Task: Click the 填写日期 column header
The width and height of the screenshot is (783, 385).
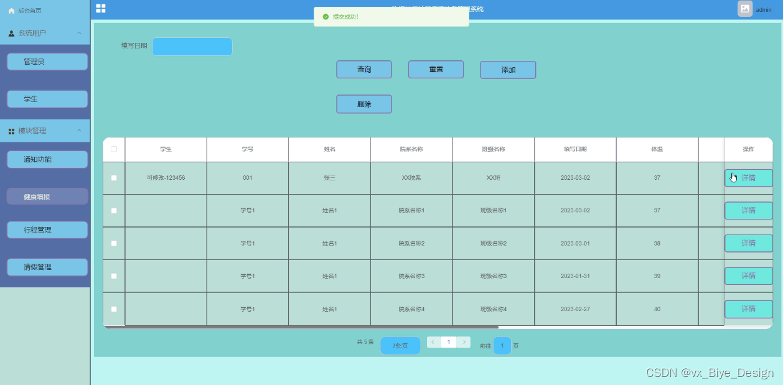Action: 575,149
